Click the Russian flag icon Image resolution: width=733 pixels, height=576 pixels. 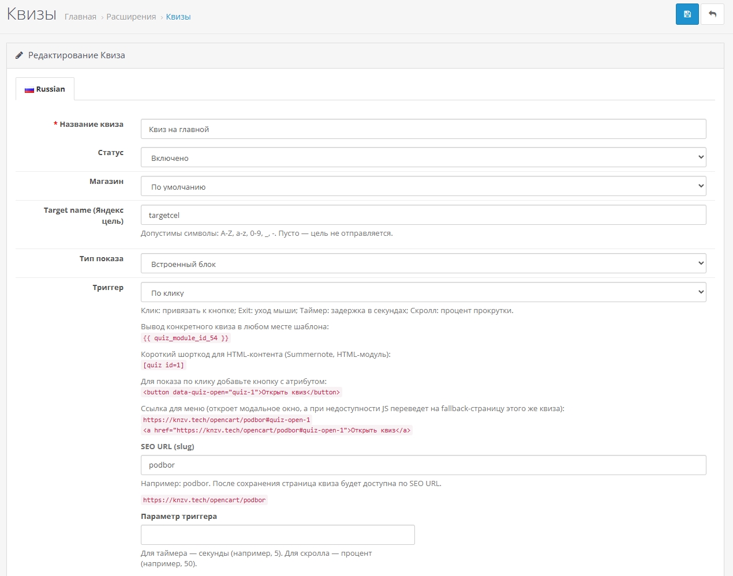point(29,90)
